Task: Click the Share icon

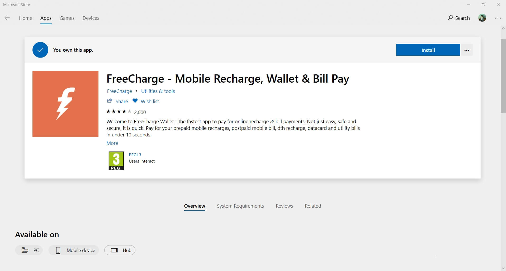Action: click(x=110, y=101)
